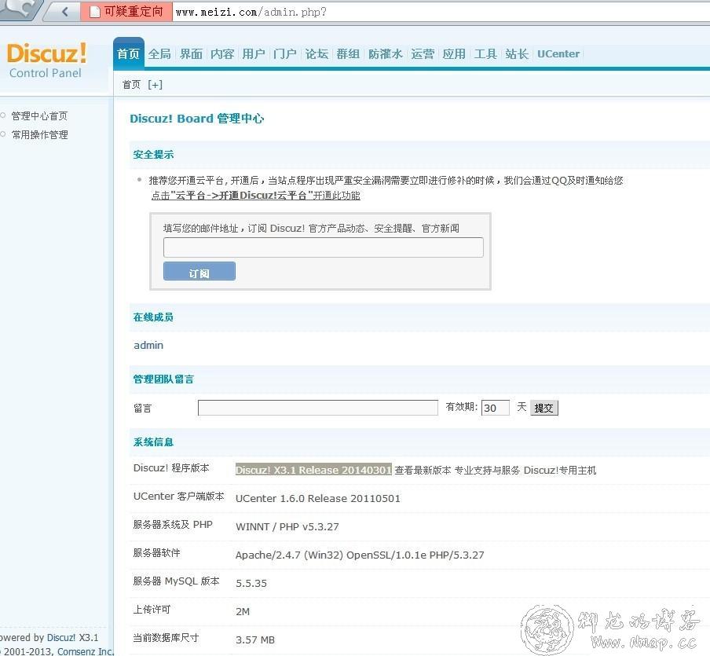This screenshot has height=656, width=710.
Task: Click the 订阅 subscribe button
Action: pyautogui.click(x=199, y=271)
